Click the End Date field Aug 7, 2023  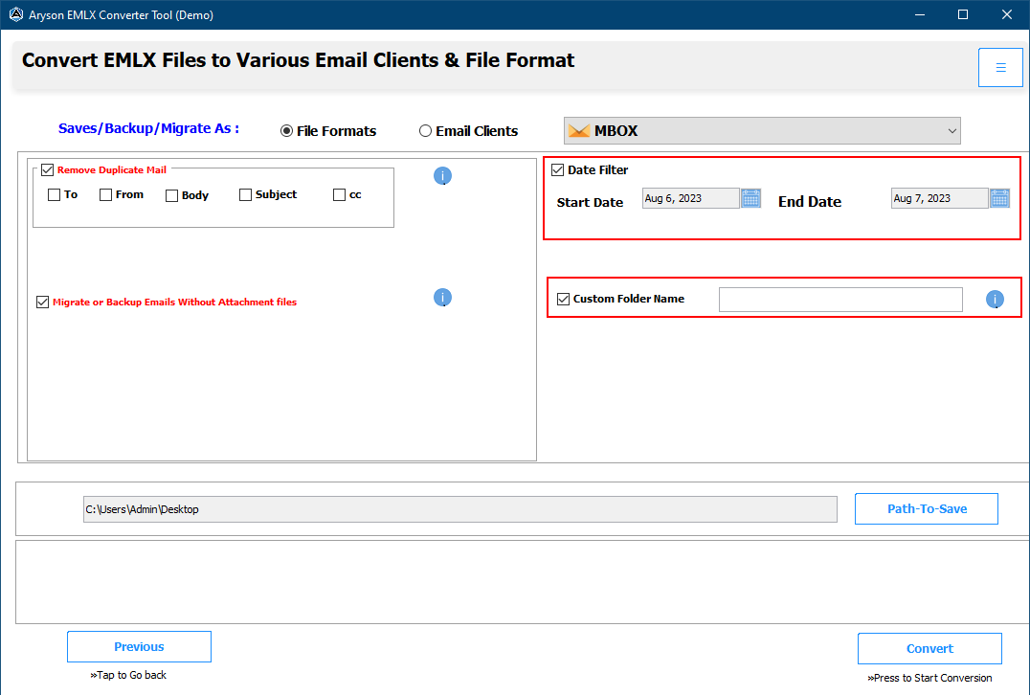pyautogui.click(x=939, y=198)
